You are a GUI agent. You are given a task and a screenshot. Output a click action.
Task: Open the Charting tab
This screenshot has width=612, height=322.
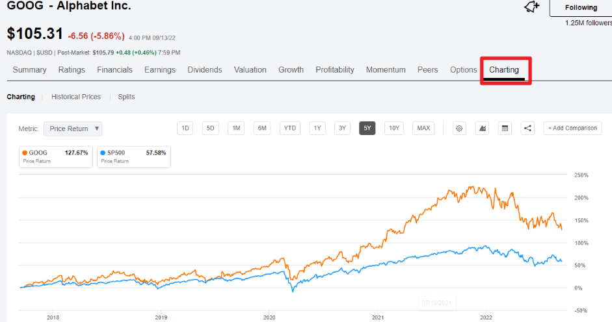pyautogui.click(x=504, y=69)
